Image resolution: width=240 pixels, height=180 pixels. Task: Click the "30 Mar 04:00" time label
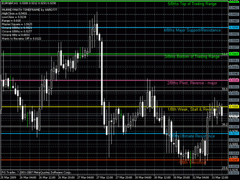pos(143,178)
